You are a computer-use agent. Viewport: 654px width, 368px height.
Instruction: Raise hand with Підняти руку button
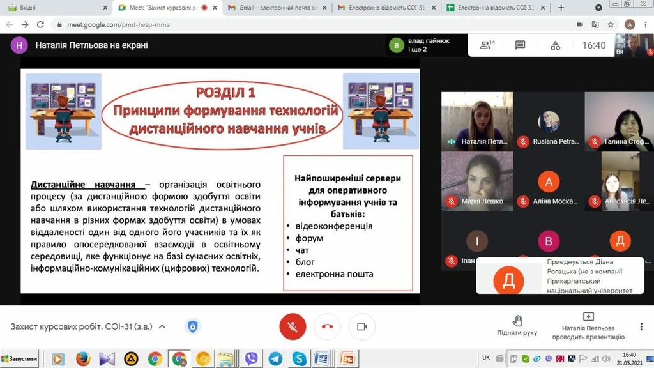(x=517, y=325)
